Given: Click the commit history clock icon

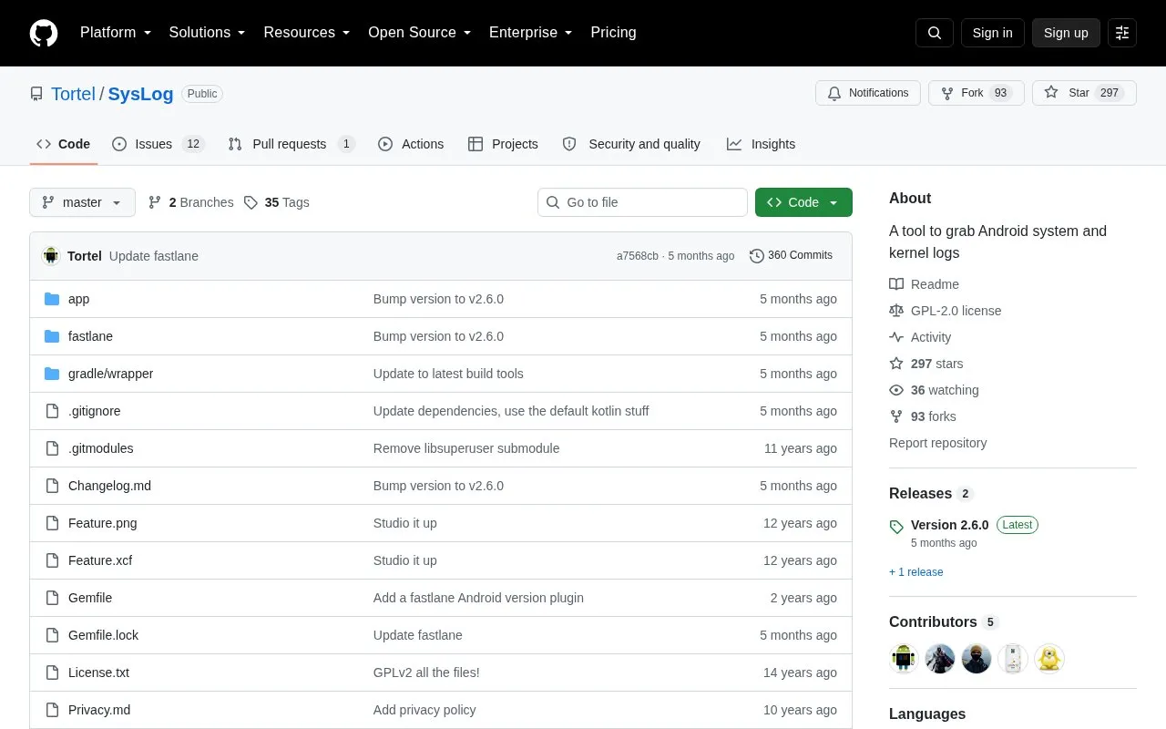Looking at the screenshot, I should click(757, 256).
